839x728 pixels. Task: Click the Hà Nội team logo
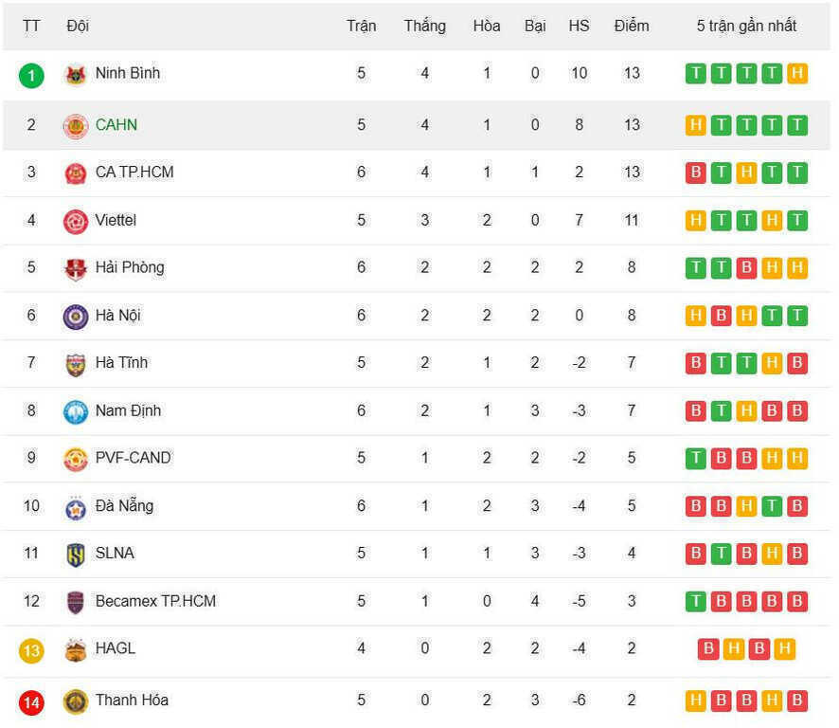pos(75,316)
